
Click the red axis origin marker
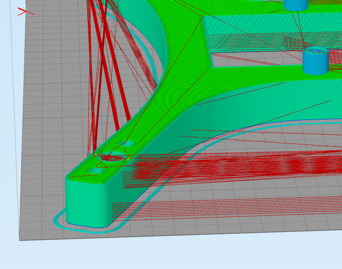[23, 11]
